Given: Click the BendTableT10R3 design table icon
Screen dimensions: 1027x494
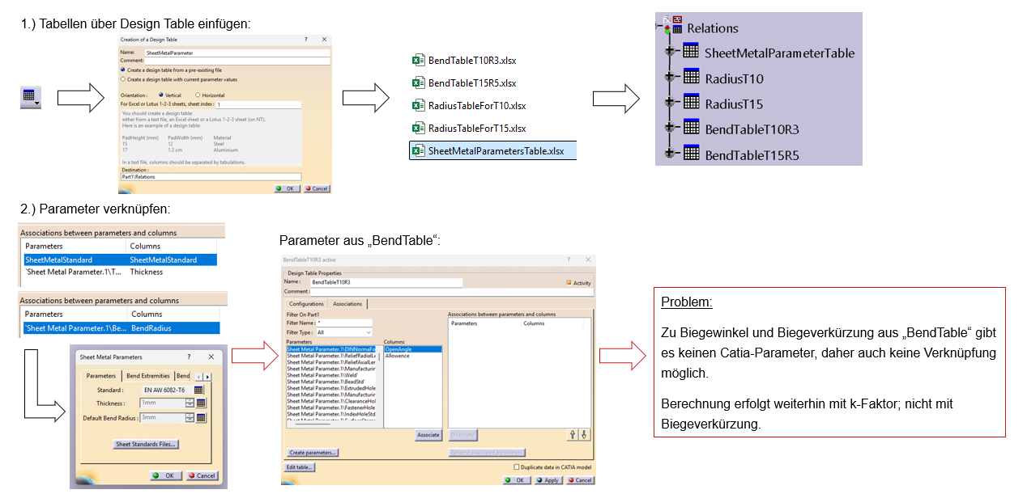Looking at the screenshot, I should tap(691, 128).
